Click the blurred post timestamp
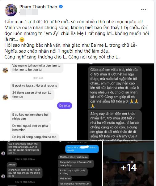Screen dimensions: 156x186 29,12
